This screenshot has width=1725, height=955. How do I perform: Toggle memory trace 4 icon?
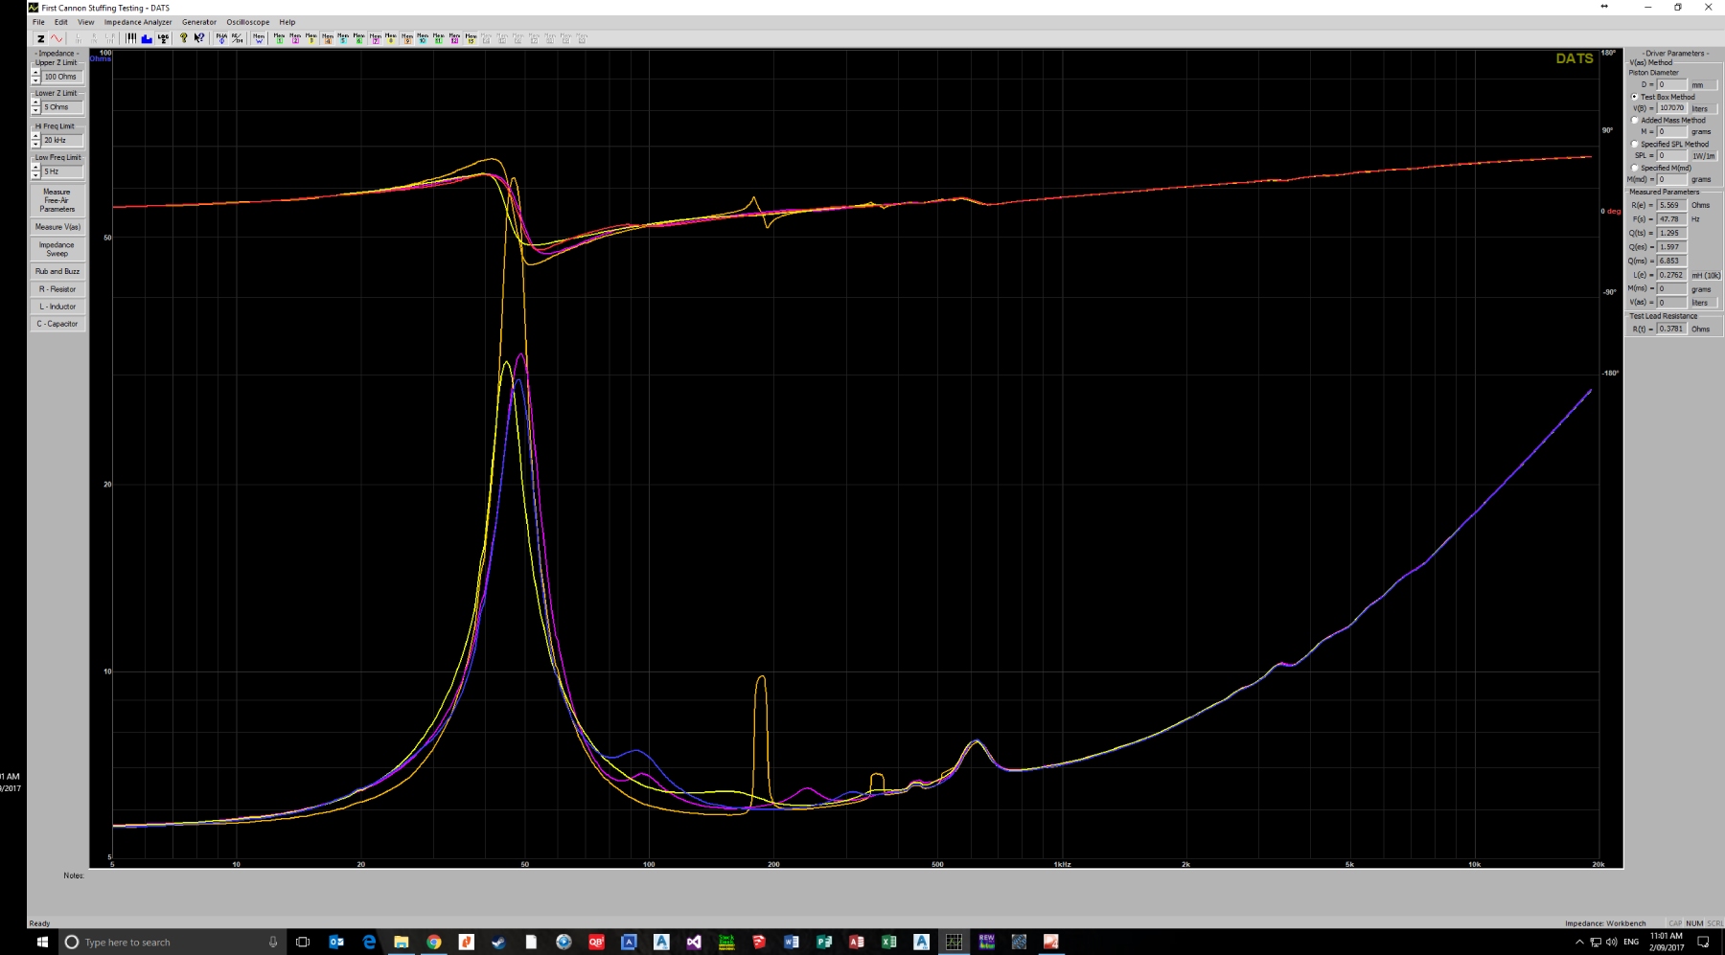327,38
